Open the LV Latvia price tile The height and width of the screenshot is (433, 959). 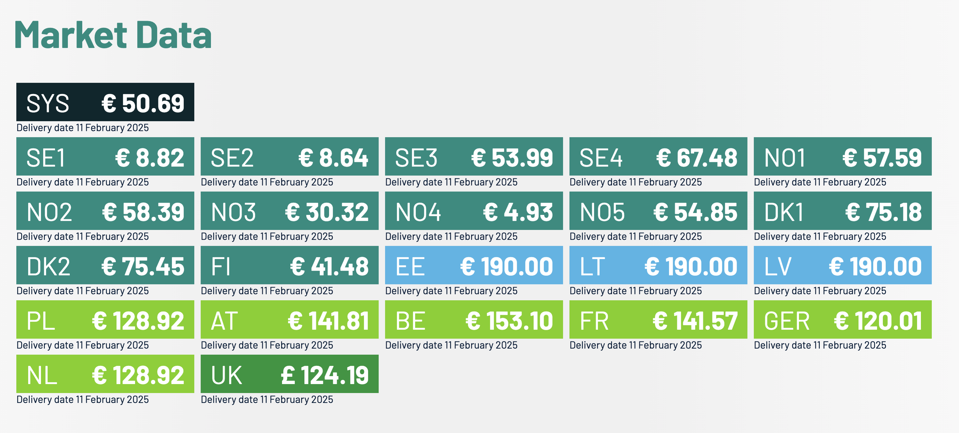click(x=843, y=265)
